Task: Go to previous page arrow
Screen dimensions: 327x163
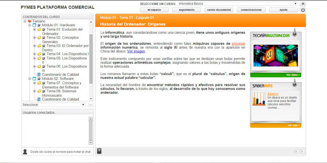Action: tap(296, 151)
